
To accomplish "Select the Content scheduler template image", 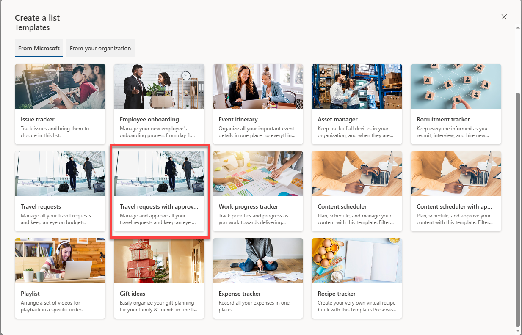I will coord(357,174).
